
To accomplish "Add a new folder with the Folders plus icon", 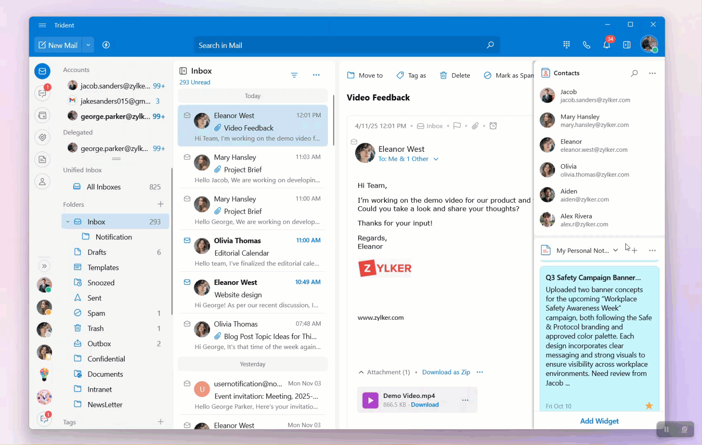I will pos(161,204).
